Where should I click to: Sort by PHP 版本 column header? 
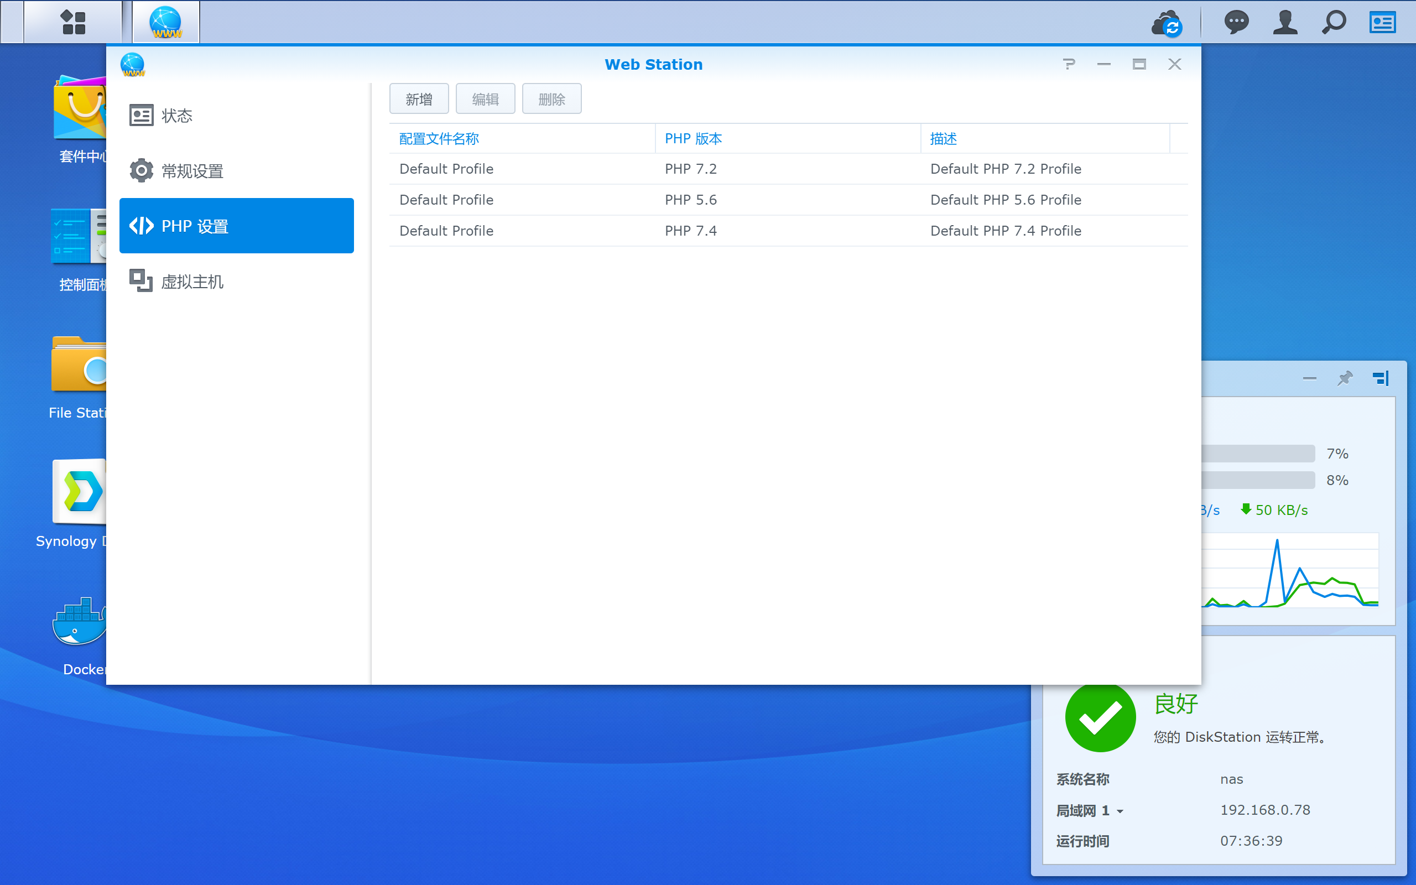(x=788, y=139)
